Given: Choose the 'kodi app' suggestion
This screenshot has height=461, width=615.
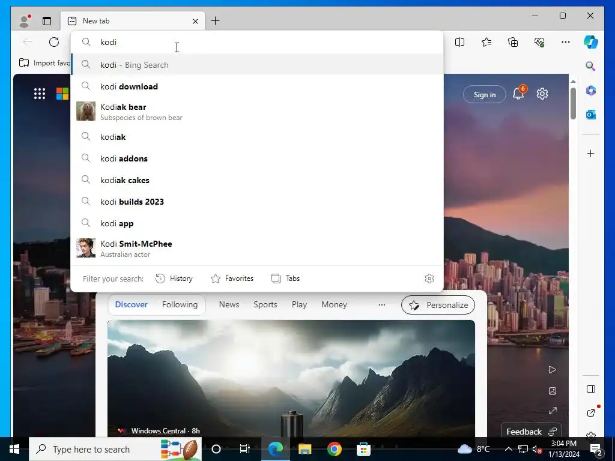Looking at the screenshot, I should pyautogui.click(x=257, y=223).
